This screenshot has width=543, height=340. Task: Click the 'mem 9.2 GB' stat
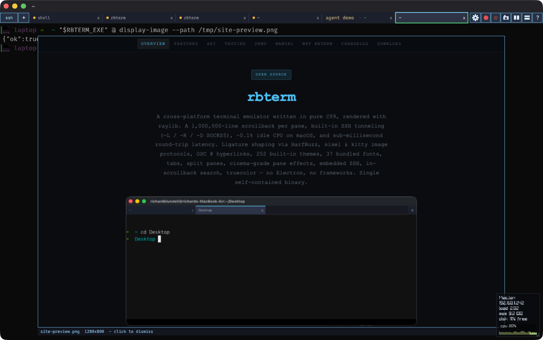tap(511, 314)
